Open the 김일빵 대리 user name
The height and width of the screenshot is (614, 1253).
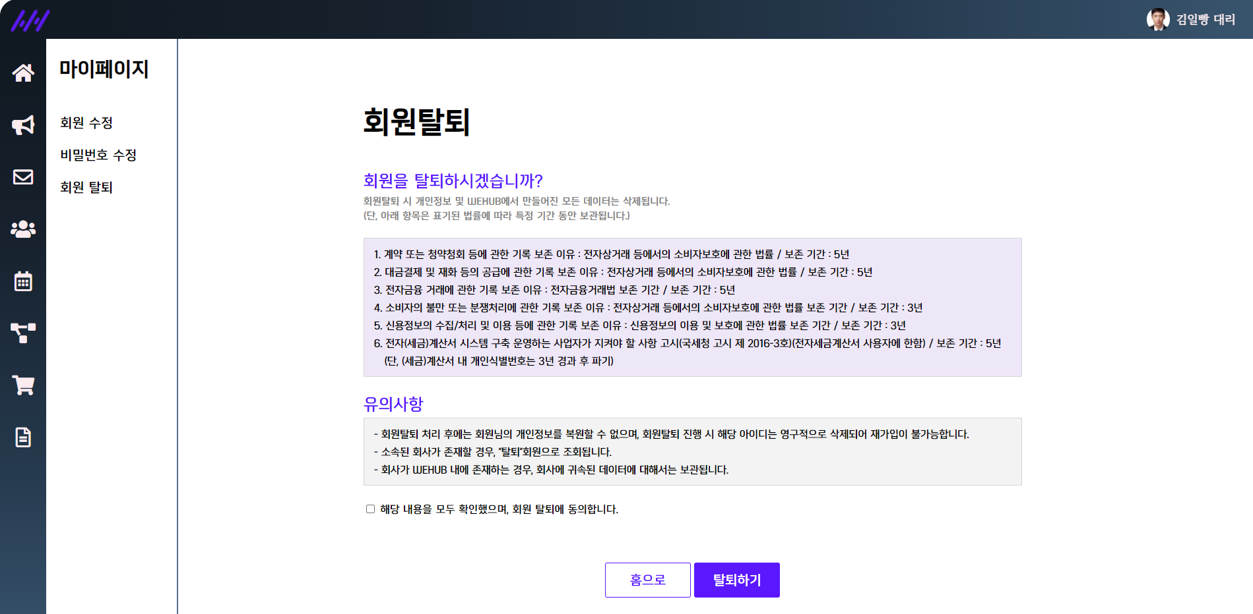pyautogui.click(x=1205, y=20)
